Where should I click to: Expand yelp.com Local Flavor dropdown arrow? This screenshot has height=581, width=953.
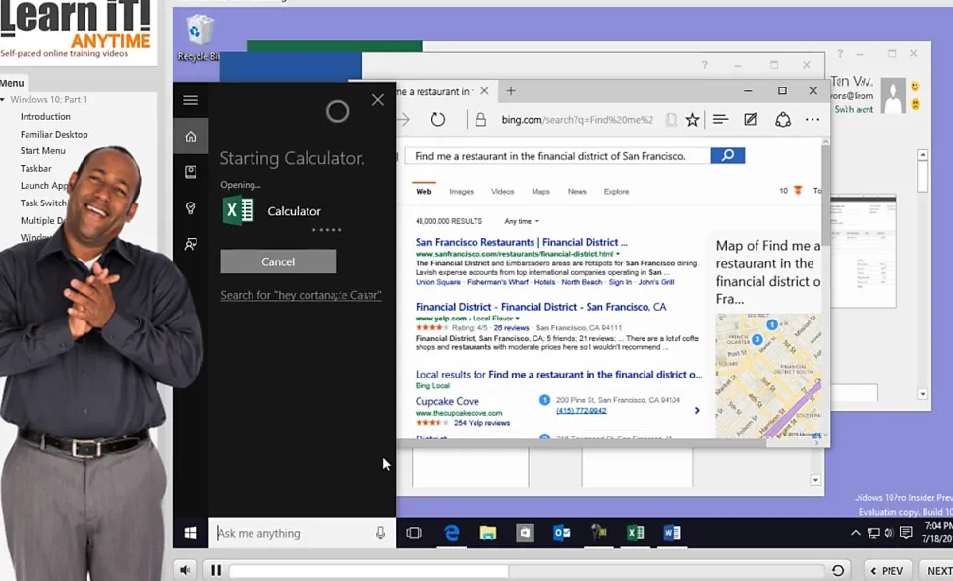click(518, 319)
